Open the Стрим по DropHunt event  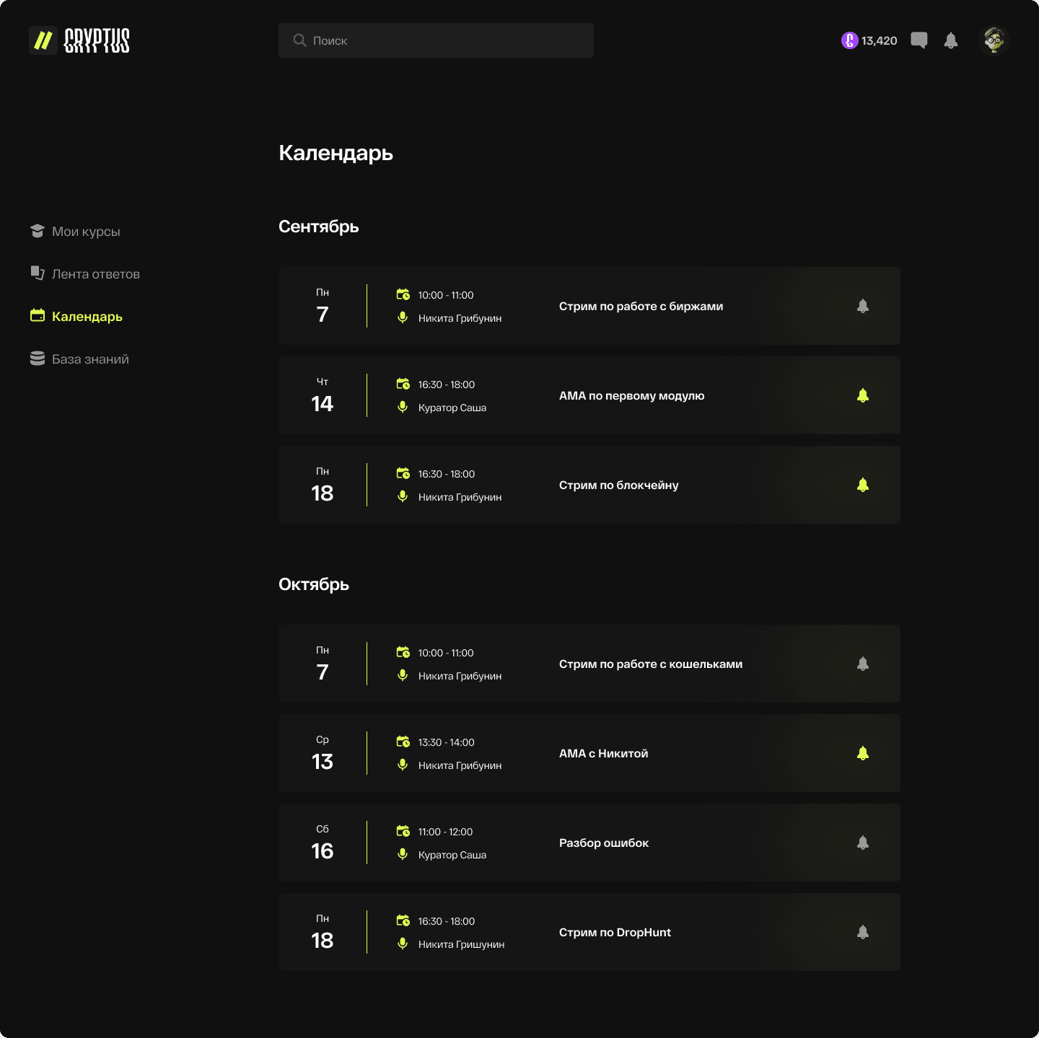589,932
